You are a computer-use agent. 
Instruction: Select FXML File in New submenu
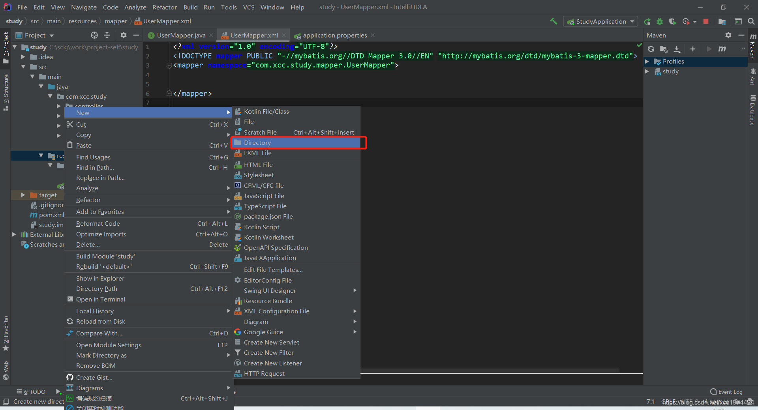296,153
